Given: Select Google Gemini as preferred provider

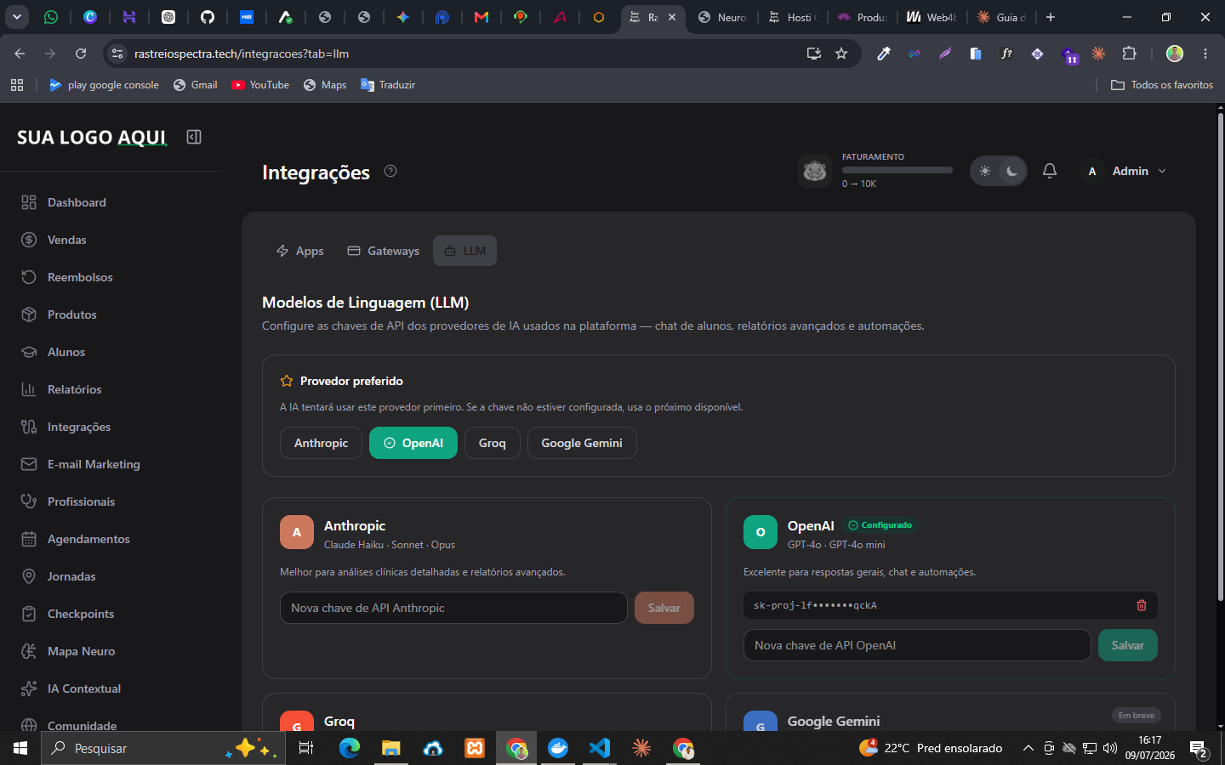Looking at the screenshot, I should click(x=582, y=443).
